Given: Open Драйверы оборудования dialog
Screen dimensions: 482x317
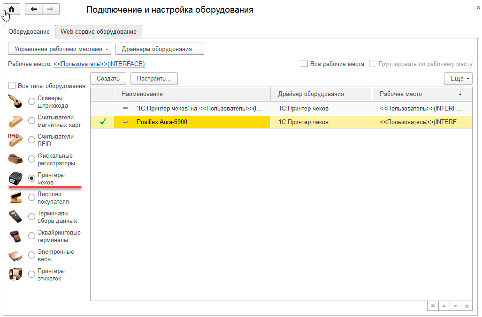Looking at the screenshot, I should 160,49.
